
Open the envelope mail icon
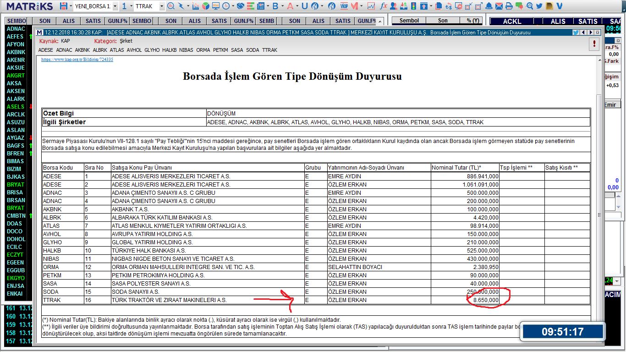click(499, 6)
